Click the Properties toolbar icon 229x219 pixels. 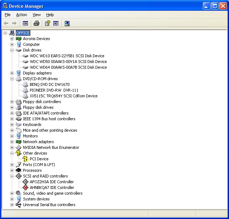(x=47, y=23)
